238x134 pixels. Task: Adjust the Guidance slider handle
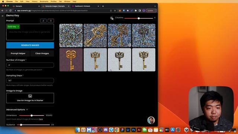coord(21,125)
